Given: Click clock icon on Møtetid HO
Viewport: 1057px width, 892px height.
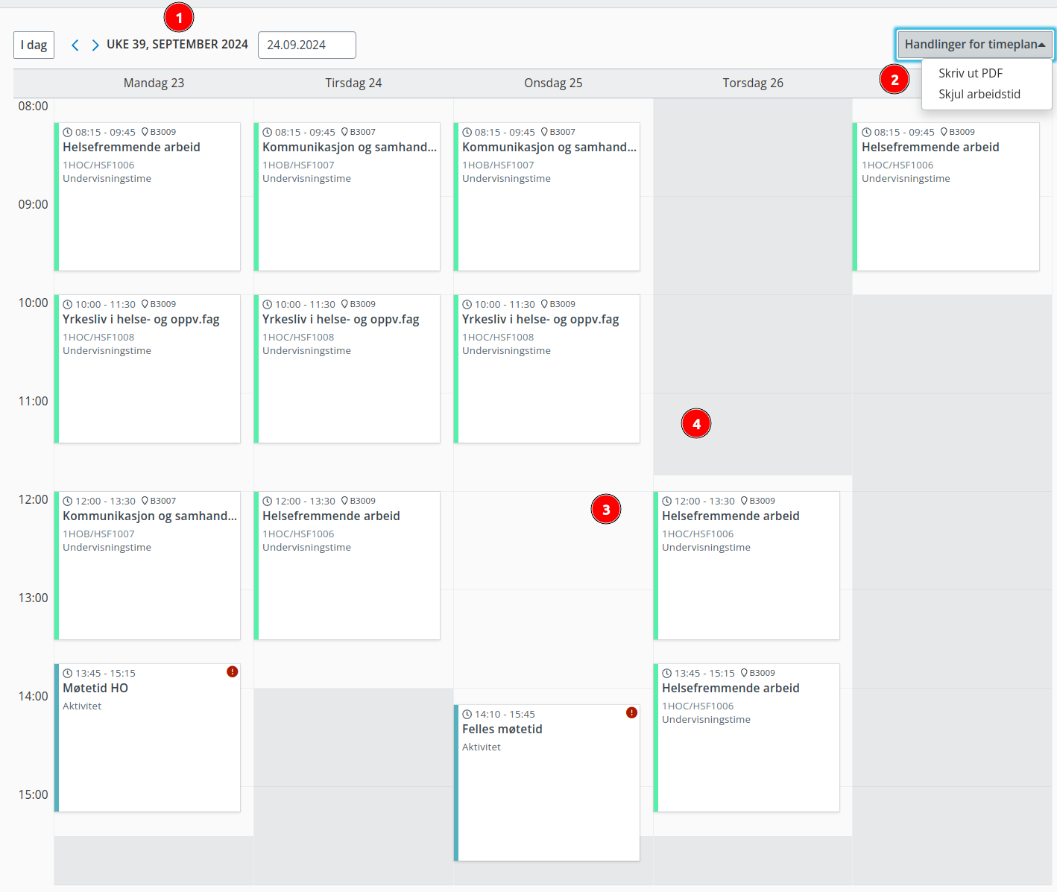Looking at the screenshot, I should tap(67, 674).
